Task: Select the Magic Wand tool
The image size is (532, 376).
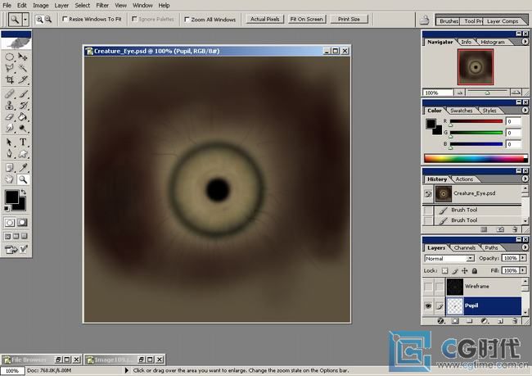Action: (23, 68)
